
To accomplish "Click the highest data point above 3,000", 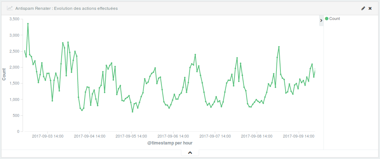I will coord(28,24).
